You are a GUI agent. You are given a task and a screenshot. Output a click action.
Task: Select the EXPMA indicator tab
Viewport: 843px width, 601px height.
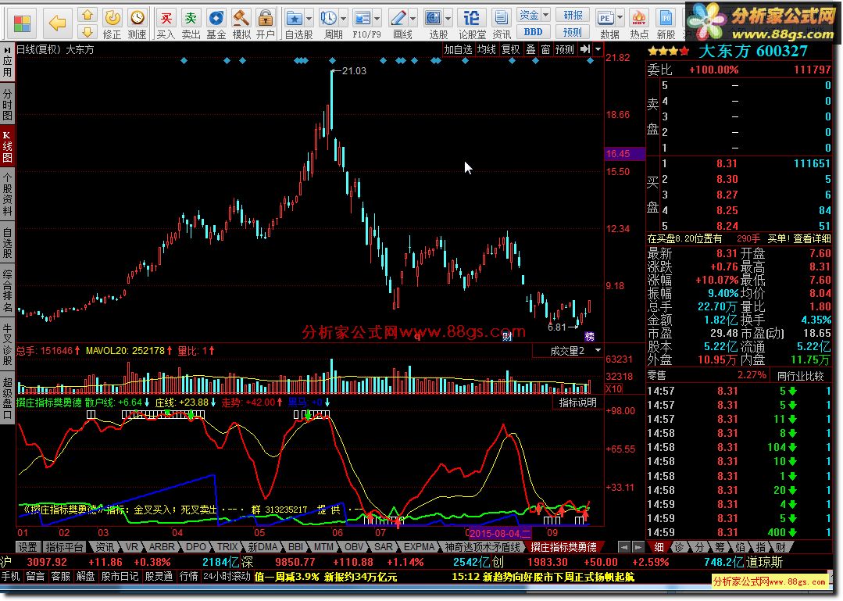419,547
